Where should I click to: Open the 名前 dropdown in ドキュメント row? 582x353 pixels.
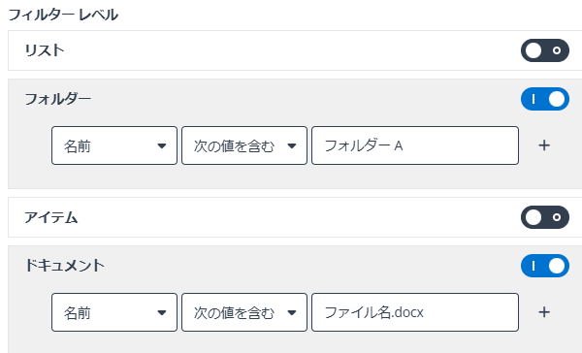pos(114,312)
